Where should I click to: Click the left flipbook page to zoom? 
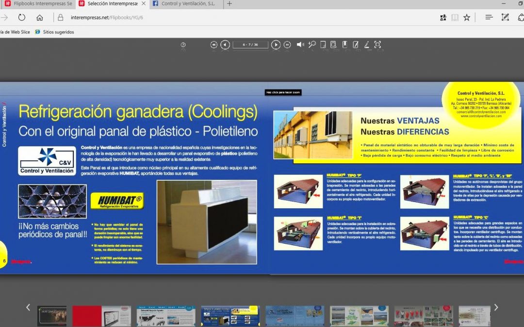(134, 178)
